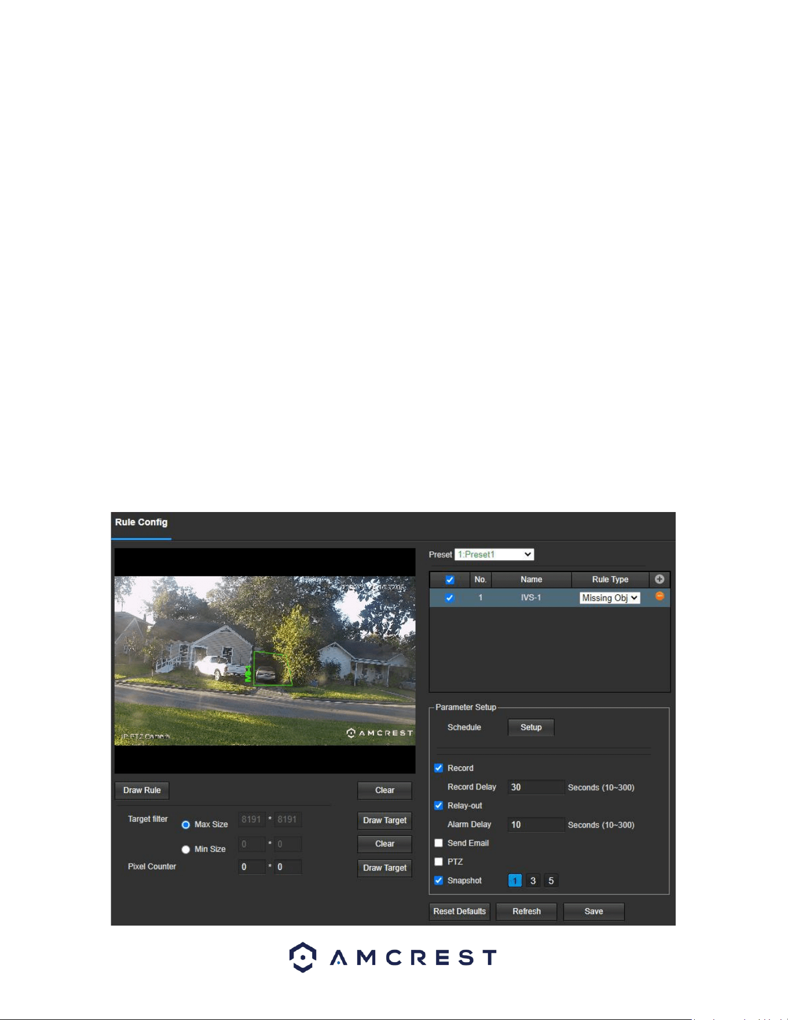This screenshot has width=788, height=1020.
Task: Click the plus icon to add rule
Action: point(659,579)
